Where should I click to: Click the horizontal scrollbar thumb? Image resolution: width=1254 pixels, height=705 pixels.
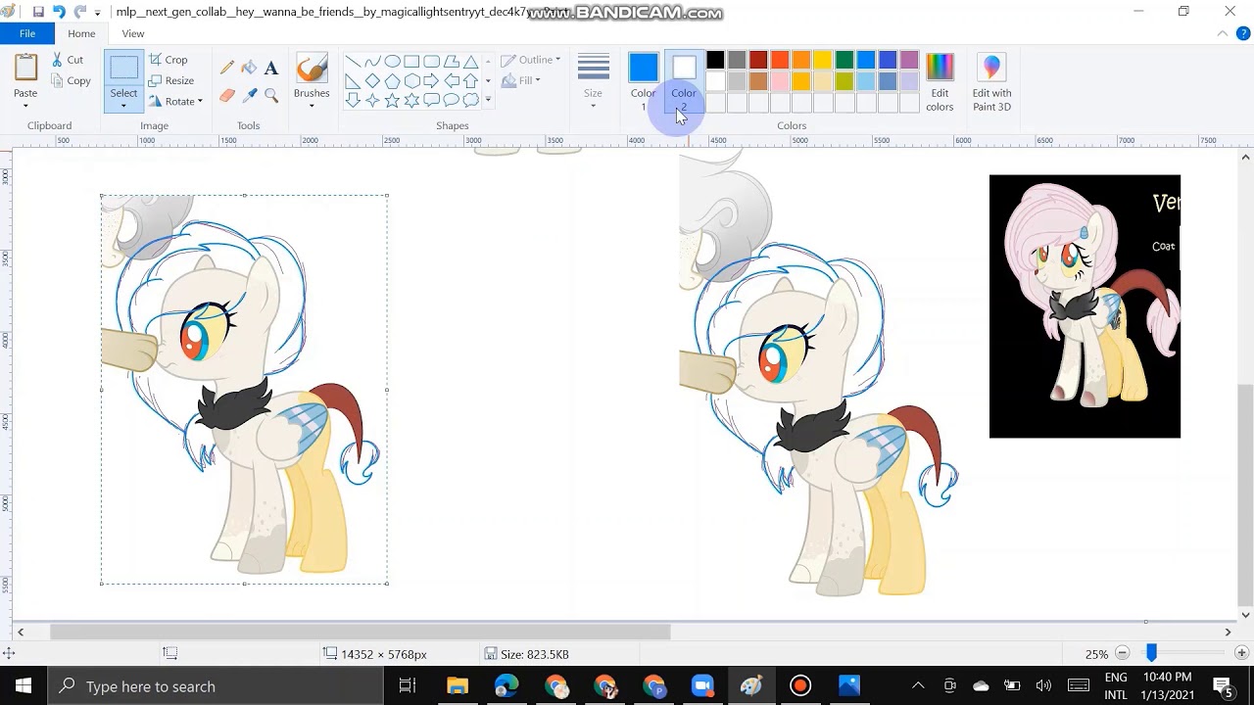click(361, 633)
